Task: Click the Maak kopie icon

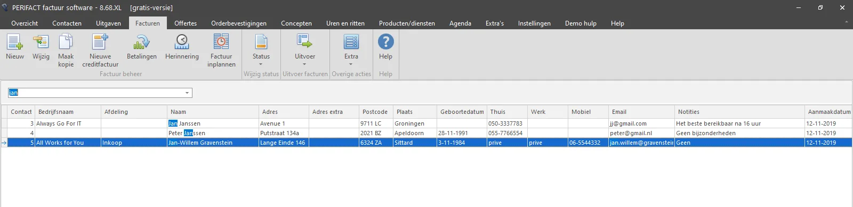Action: (x=66, y=42)
